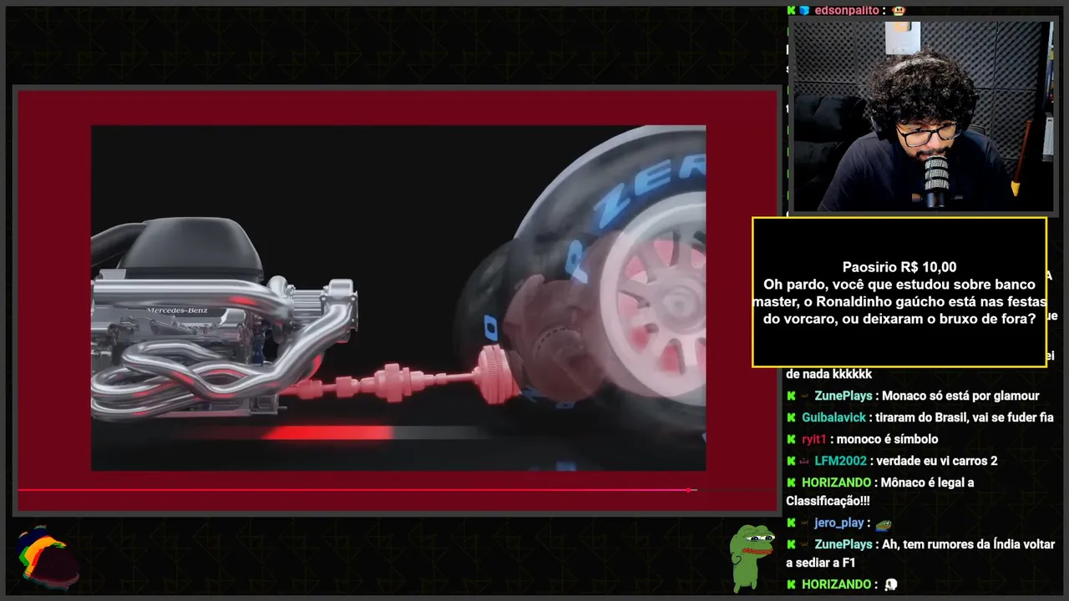
Task: Click the crown badge beside LFM2002
Action: click(x=805, y=461)
